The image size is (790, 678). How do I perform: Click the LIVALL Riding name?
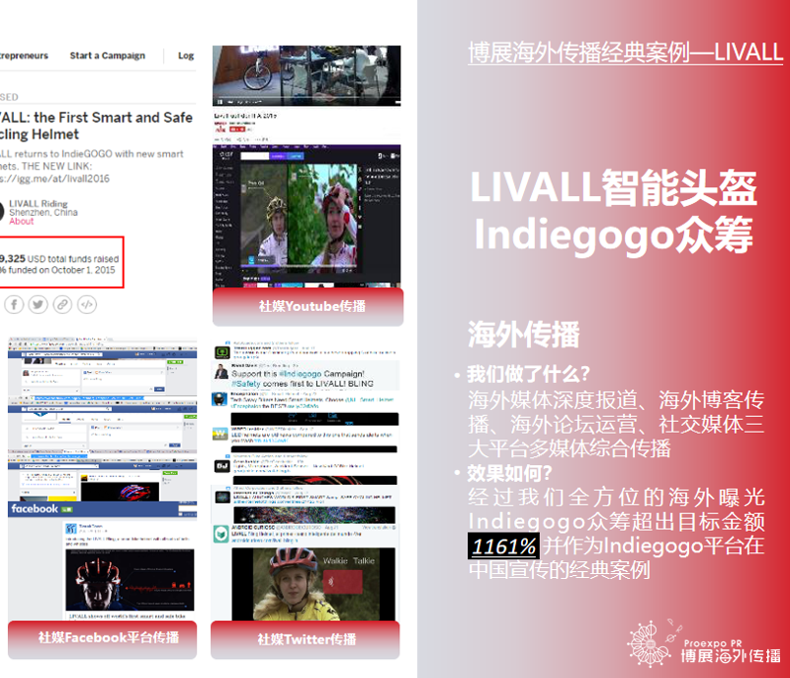tap(39, 203)
